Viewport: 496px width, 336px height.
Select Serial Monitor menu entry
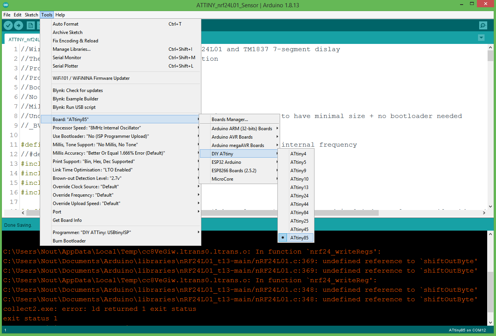click(120, 58)
